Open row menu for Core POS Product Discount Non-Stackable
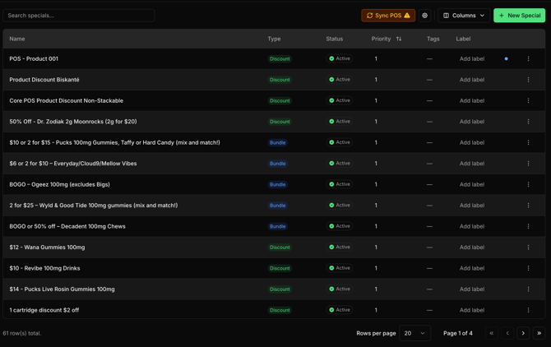The height and width of the screenshot is (347, 551). click(528, 100)
